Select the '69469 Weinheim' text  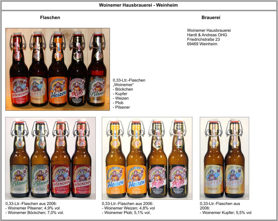202,44
